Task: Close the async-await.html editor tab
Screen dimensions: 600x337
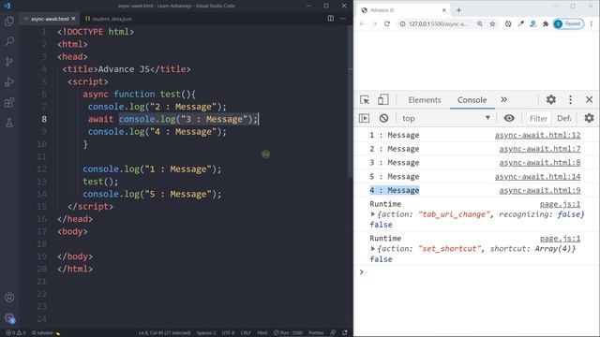Action: point(73,19)
